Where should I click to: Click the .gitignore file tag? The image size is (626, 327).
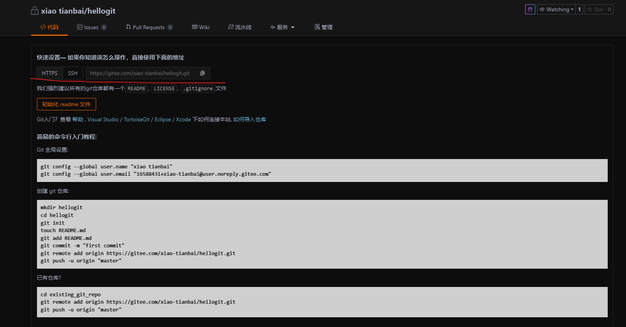[x=198, y=89]
